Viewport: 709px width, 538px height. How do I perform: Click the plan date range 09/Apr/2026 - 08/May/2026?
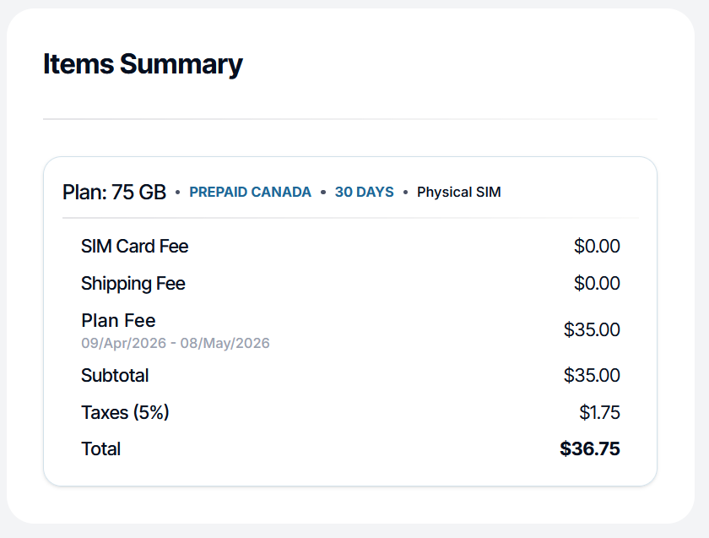pos(176,343)
